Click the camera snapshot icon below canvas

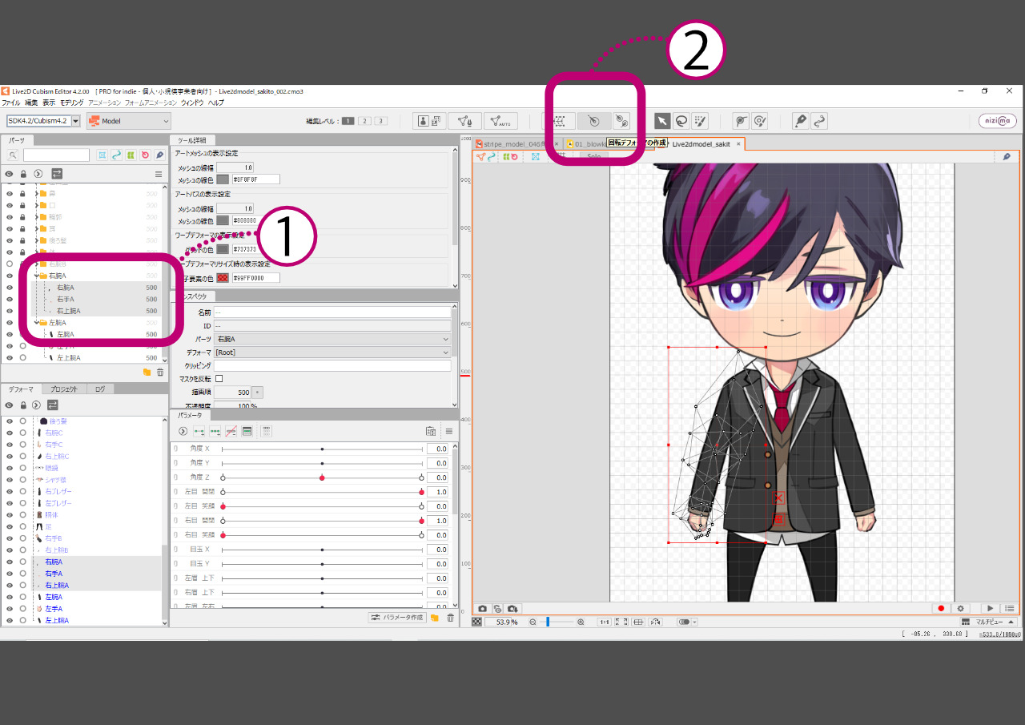(x=483, y=609)
